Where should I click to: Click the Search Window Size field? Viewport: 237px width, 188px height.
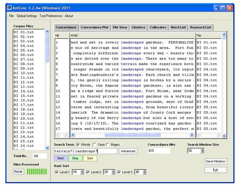pos(194,151)
